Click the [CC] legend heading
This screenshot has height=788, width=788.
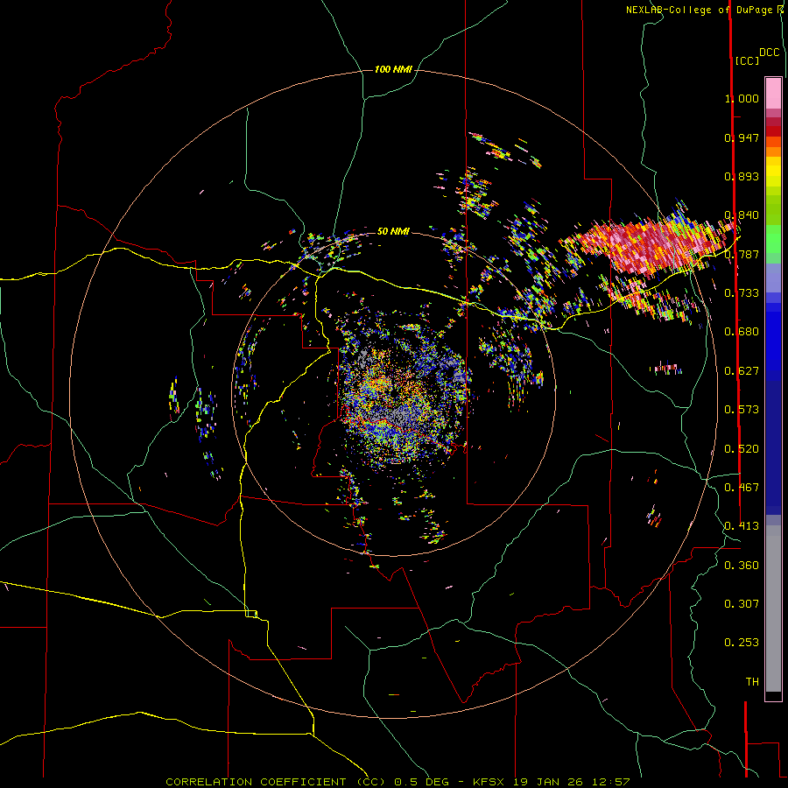click(747, 60)
